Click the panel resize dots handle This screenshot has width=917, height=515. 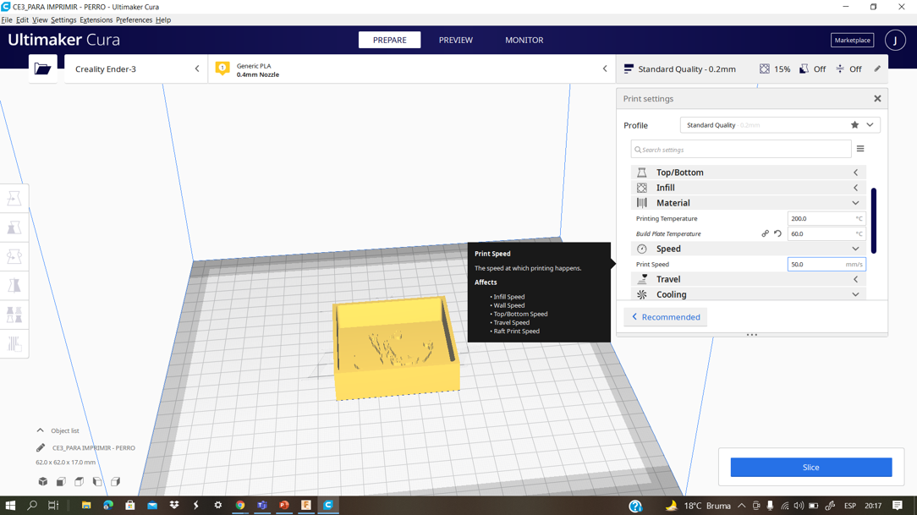click(752, 335)
